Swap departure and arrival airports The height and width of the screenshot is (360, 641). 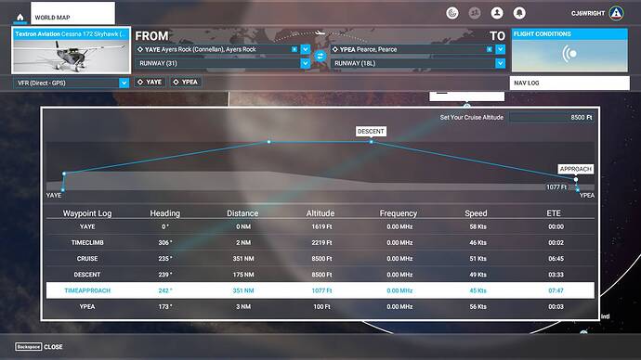[x=320, y=56]
